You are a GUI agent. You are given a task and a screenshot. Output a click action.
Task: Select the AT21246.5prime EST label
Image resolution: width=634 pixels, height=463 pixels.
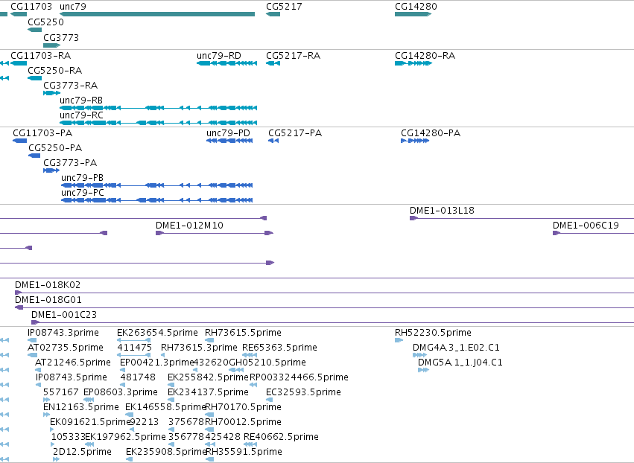[x=73, y=363]
